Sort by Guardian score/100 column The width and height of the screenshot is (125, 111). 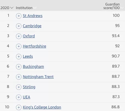(x=112, y=6)
